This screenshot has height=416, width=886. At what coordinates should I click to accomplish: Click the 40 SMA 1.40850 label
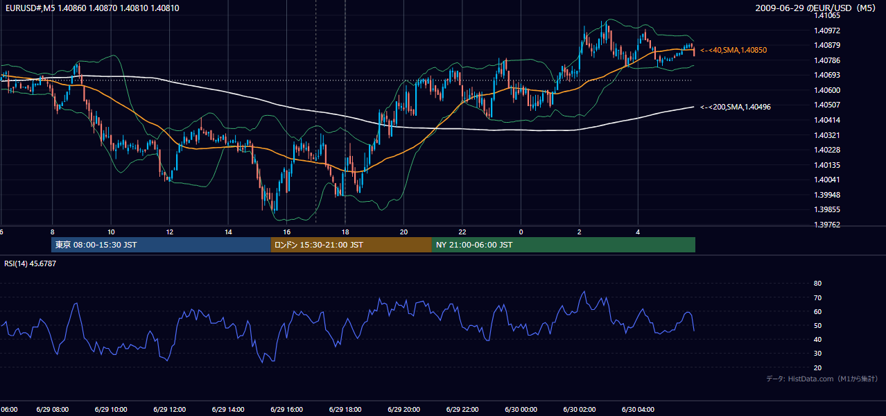pyautogui.click(x=733, y=51)
